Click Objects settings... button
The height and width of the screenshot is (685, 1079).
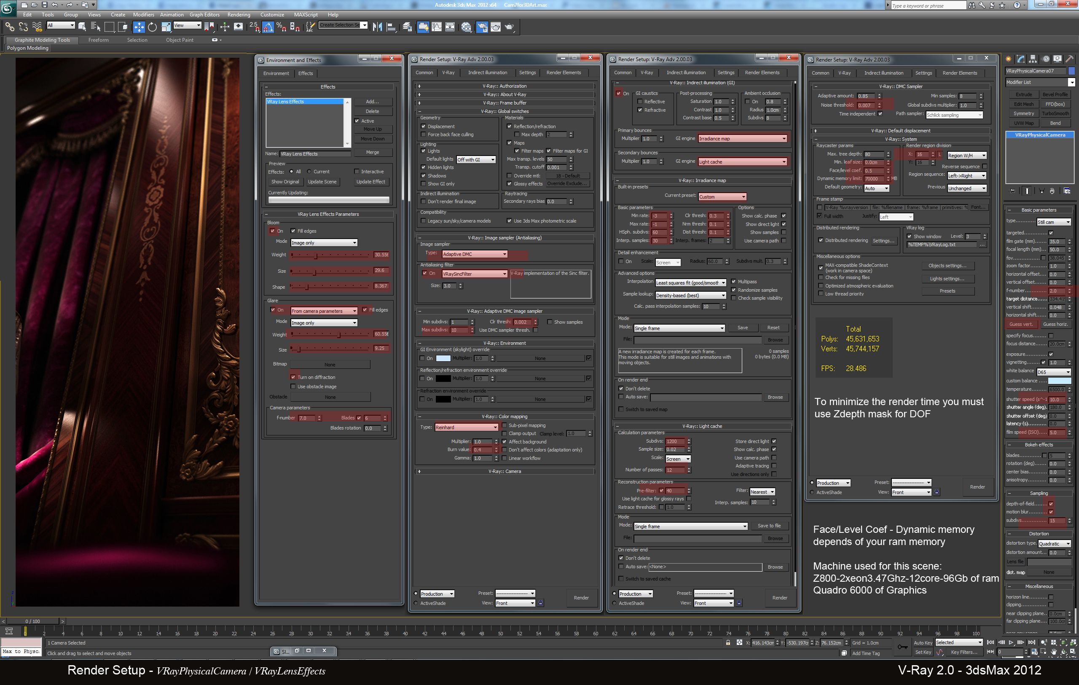pos(948,266)
